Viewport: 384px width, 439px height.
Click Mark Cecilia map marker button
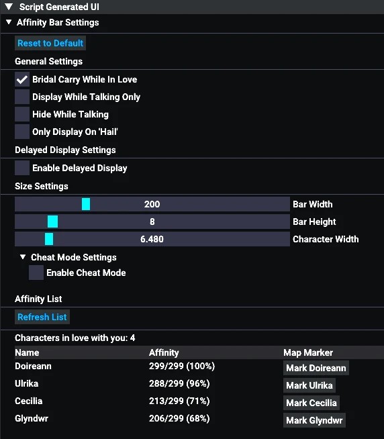(x=311, y=403)
